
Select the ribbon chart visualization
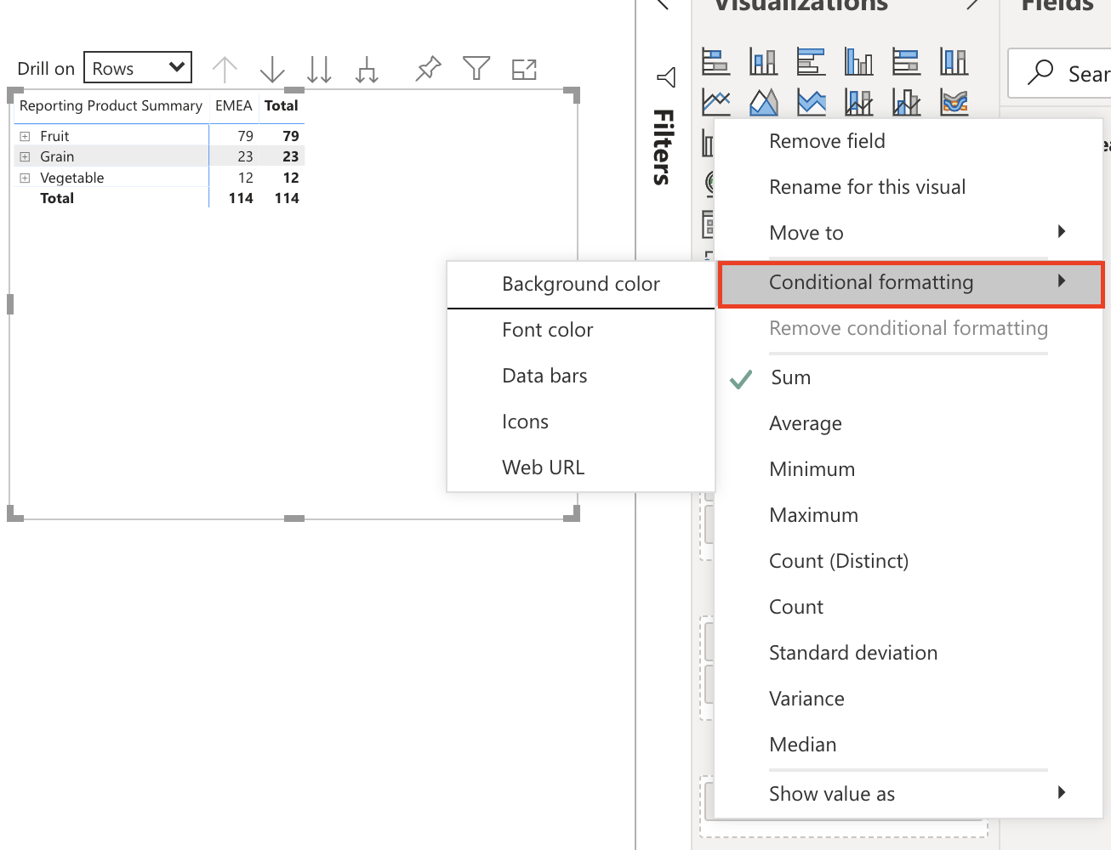954,102
